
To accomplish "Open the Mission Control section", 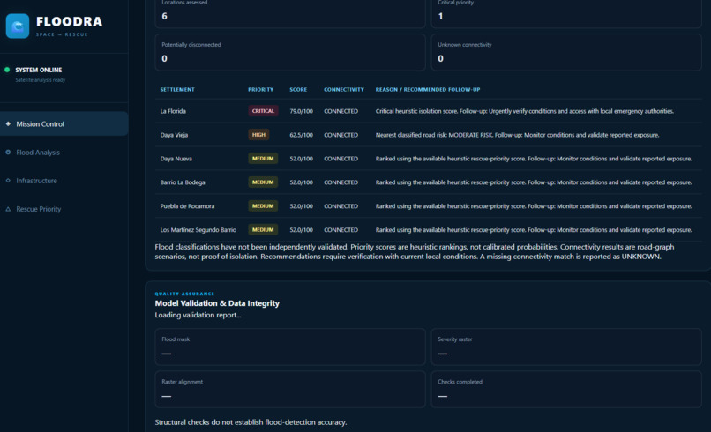I will point(64,123).
